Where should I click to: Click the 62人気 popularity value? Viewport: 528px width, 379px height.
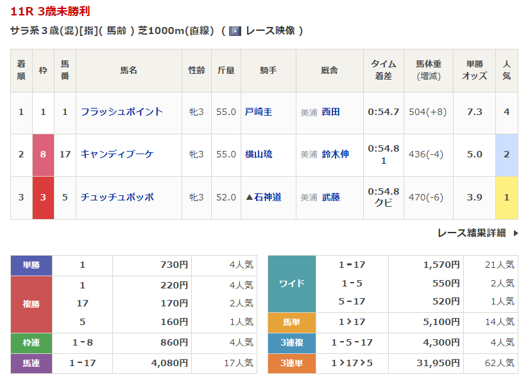coord(499,363)
